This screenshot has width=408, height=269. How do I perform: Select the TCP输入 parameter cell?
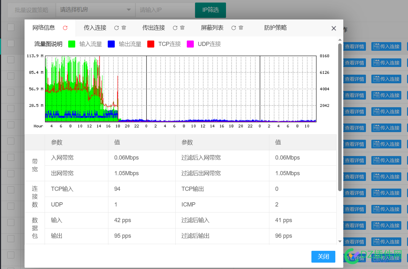click(76, 189)
